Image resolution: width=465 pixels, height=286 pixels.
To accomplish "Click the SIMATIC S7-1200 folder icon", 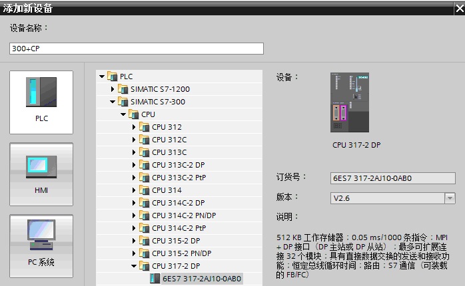I will point(123,89).
